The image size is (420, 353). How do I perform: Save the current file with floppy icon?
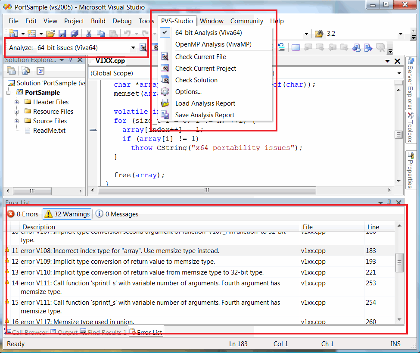tap(62, 33)
